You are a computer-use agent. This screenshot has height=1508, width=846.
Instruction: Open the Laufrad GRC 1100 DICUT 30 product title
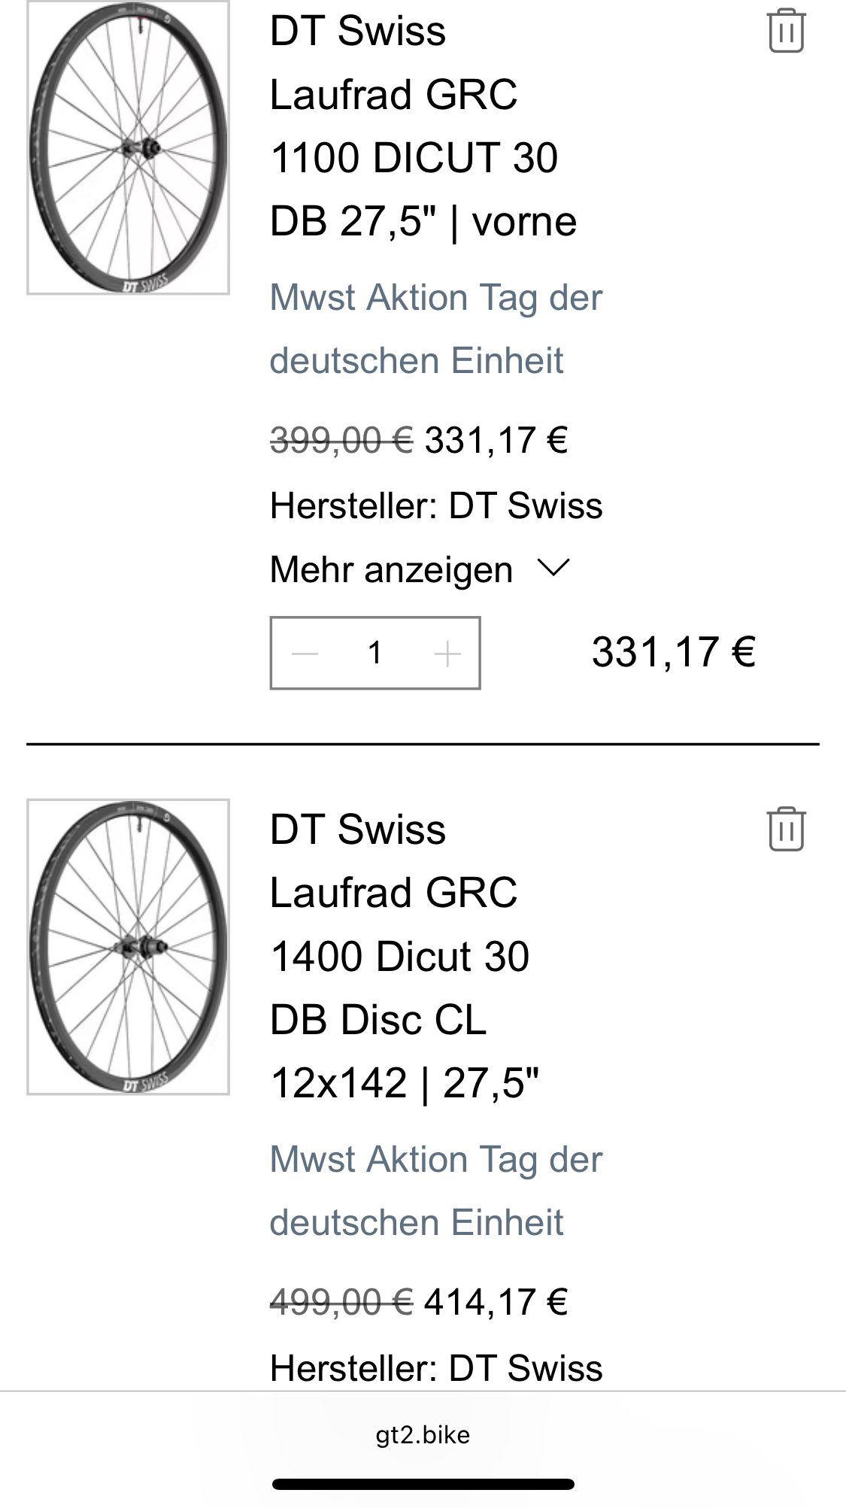(414, 126)
